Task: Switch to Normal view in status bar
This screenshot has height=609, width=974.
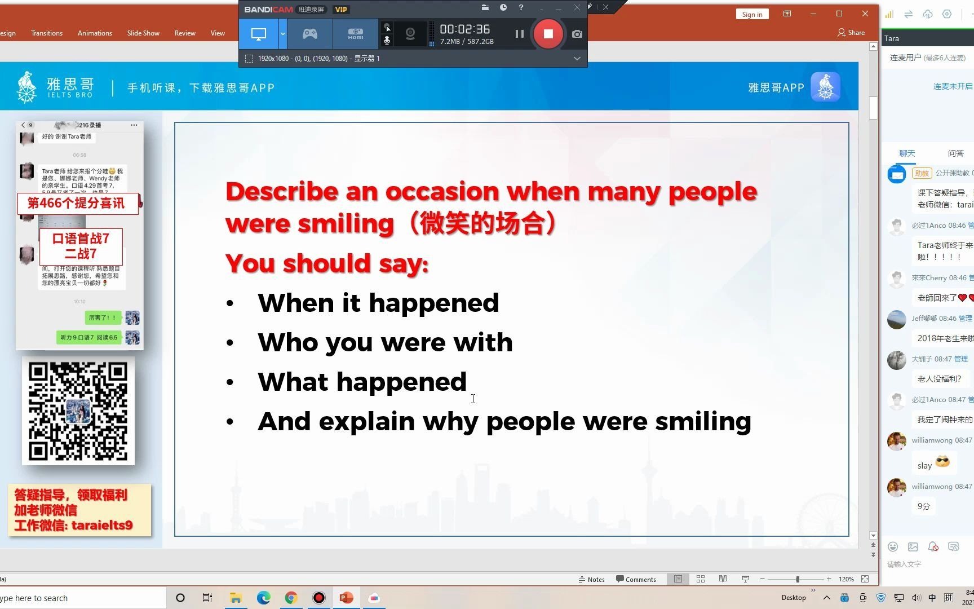Action: pos(678,579)
